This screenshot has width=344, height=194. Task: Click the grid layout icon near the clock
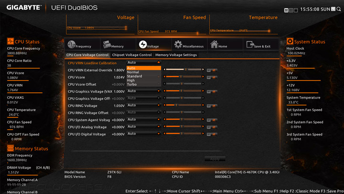(x=291, y=11)
